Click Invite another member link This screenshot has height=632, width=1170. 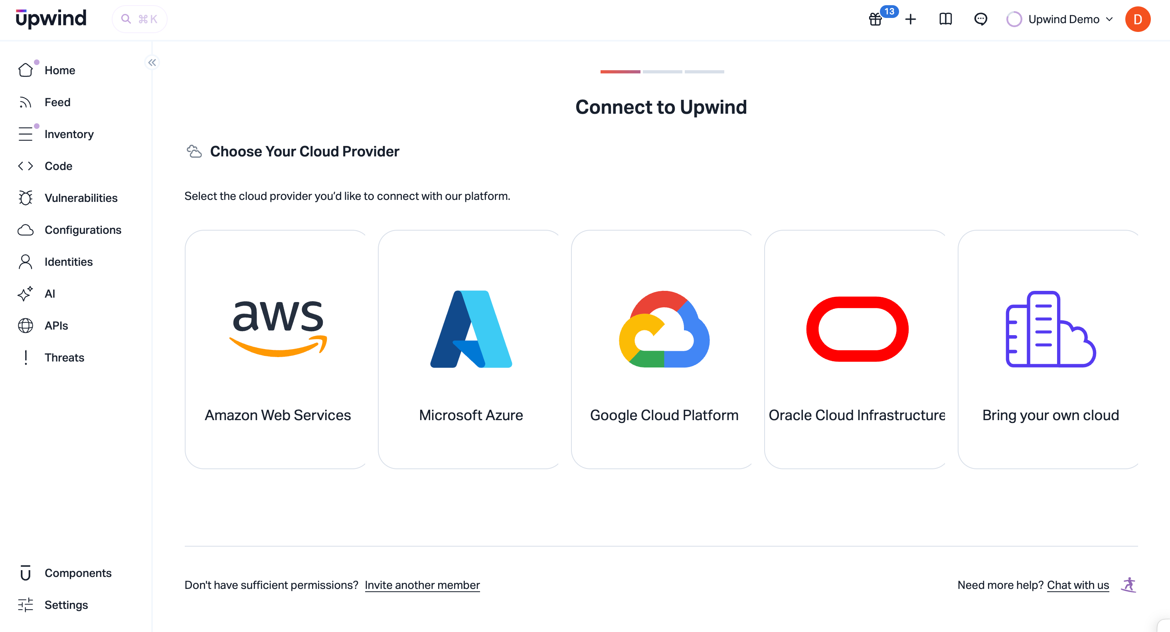point(423,585)
